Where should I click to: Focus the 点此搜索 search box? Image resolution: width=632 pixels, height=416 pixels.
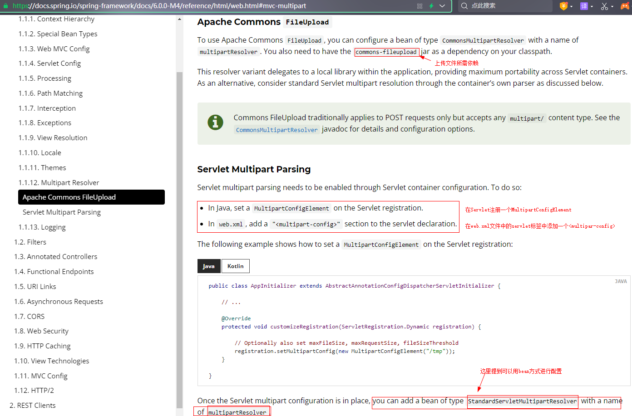point(505,6)
